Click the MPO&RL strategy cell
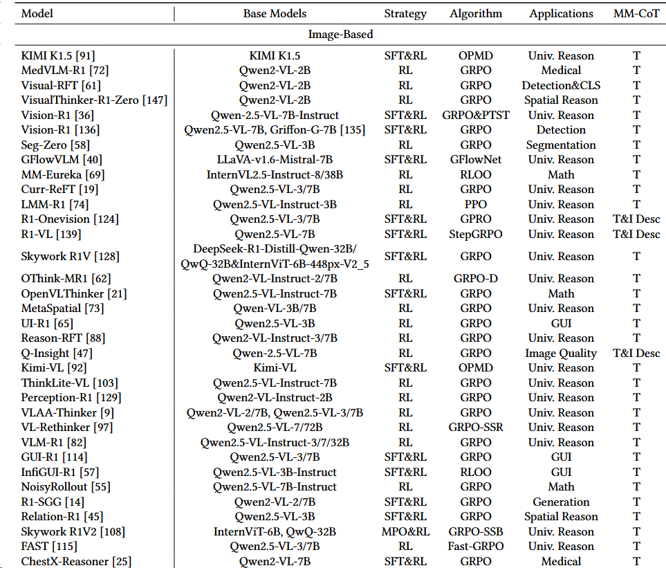This screenshot has height=568, width=666. [x=405, y=532]
